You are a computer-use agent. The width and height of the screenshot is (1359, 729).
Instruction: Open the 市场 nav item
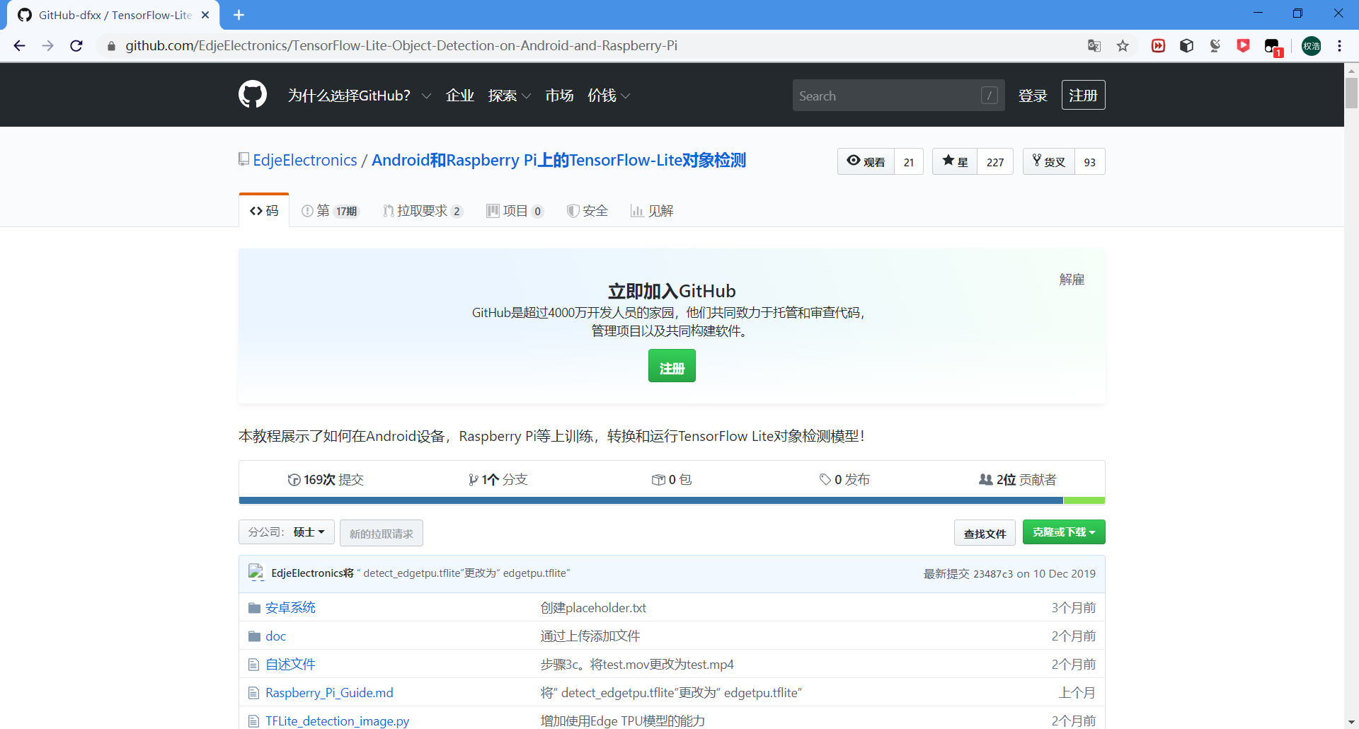[x=558, y=96]
